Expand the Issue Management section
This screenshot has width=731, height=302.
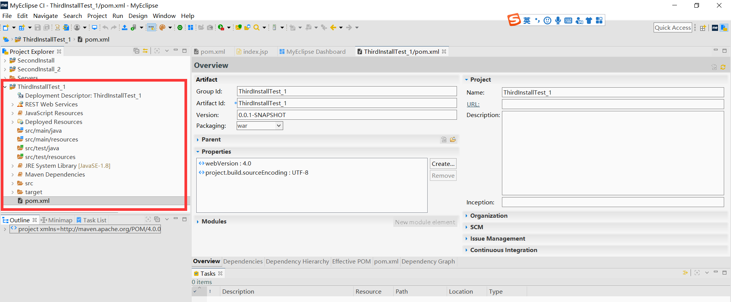click(466, 239)
